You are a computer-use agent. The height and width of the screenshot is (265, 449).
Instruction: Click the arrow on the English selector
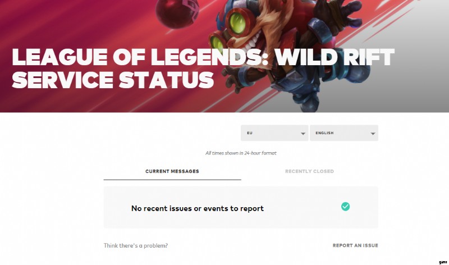point(373,134)
